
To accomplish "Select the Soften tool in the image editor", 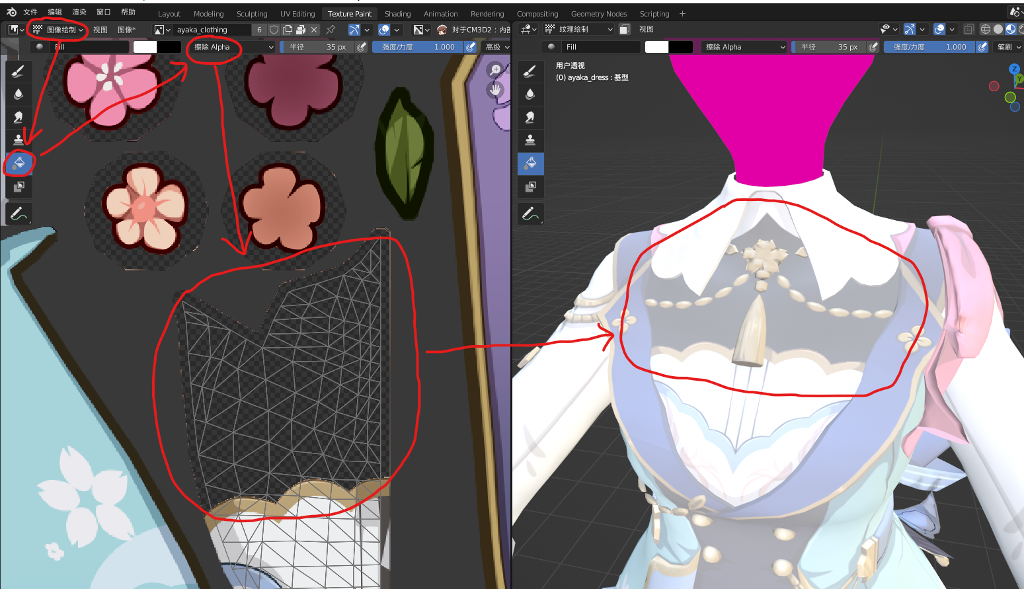I will 19,94.
